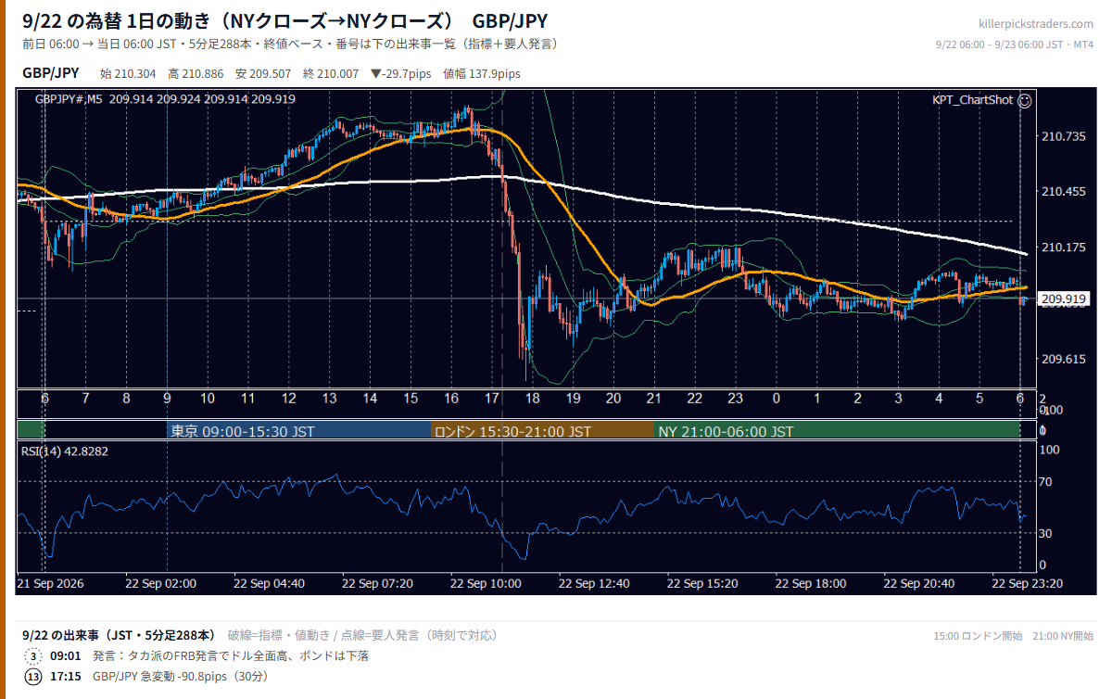Click the 15:00 ロンドン開始 note
This screenshot has height=699, width=1112.
coord(978,636)
